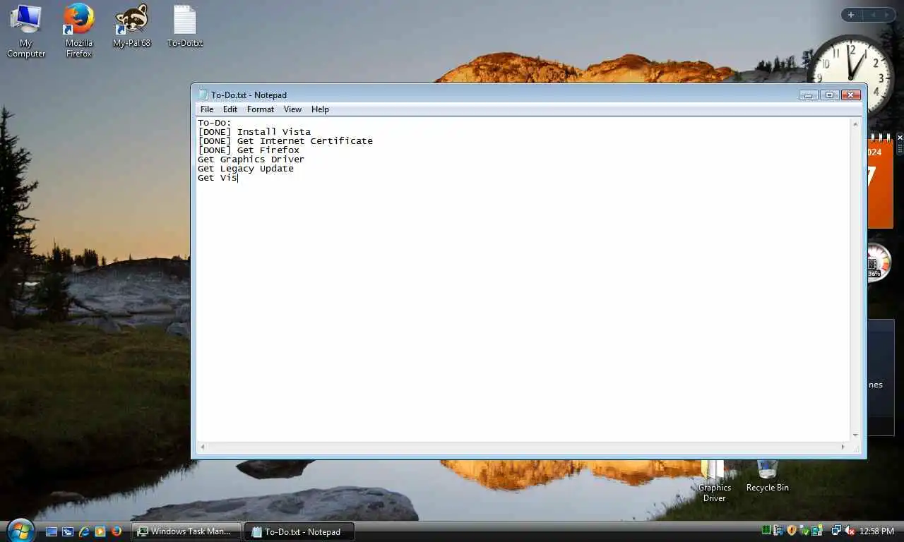Select the To-Do.txt file icon on desktop
This screenshot has height=542, width=904.
[185, 26]
